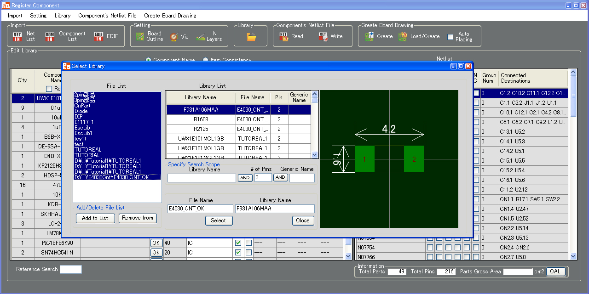
Task: Click Library Name column header
Action: (x=201, y=98)
